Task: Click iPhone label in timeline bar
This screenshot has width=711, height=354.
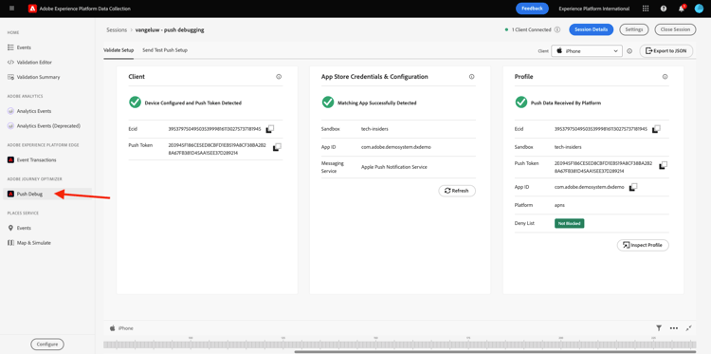Action: [125, 328]
